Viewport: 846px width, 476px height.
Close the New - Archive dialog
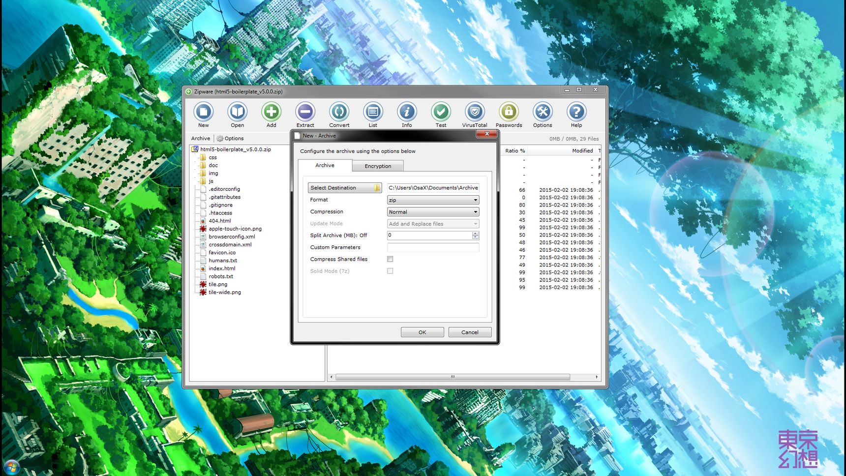pos(486,134)
